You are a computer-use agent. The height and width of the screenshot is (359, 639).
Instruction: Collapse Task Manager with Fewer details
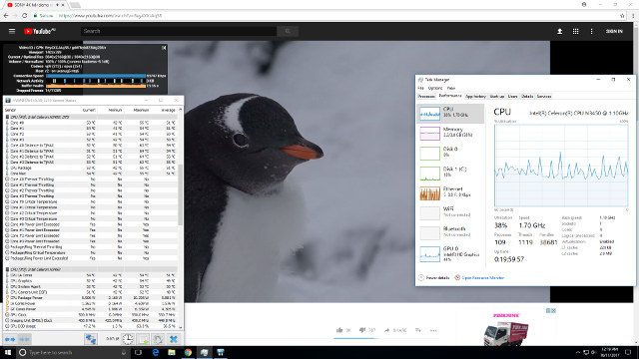coord(434,277)
